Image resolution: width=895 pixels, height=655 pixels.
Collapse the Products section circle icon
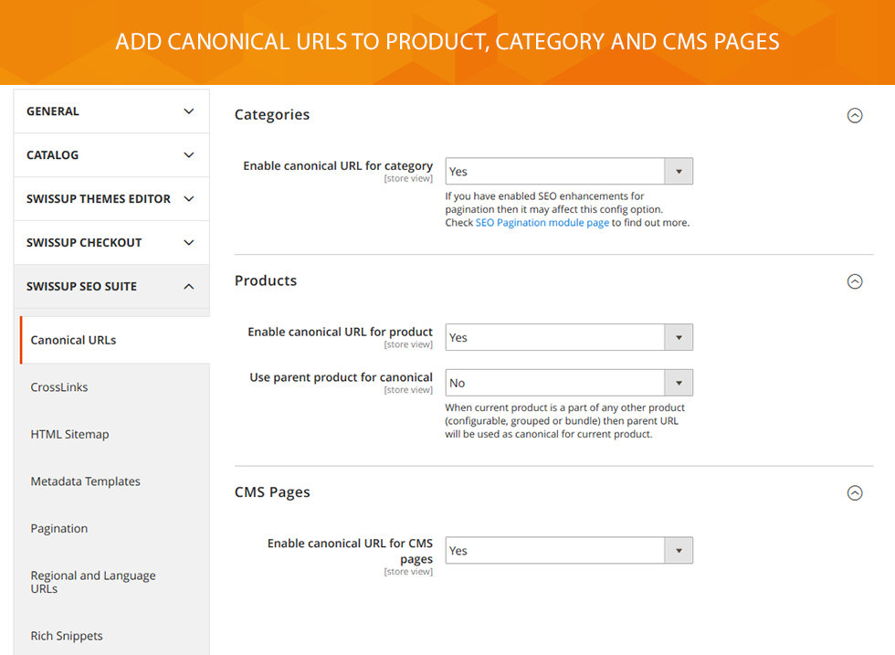[x=855, y=281]
